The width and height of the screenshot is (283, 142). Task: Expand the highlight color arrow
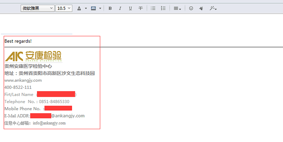click(x=100, y=8)
